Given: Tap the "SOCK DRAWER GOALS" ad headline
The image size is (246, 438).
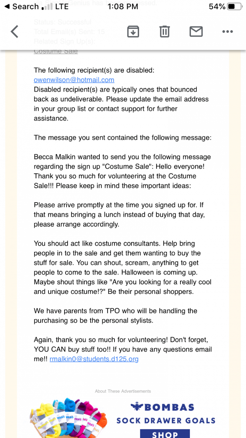Looking at the screenshot, I should pyautogui.click(x=166, y=421).
